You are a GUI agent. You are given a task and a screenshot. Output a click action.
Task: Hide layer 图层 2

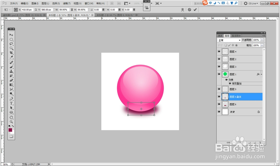219,59
